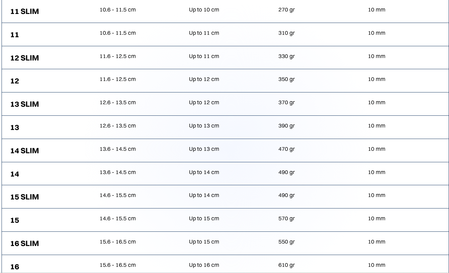Select the 610 gr weight cell
This screenshot has width=449, height=273.
click(286, 265)
